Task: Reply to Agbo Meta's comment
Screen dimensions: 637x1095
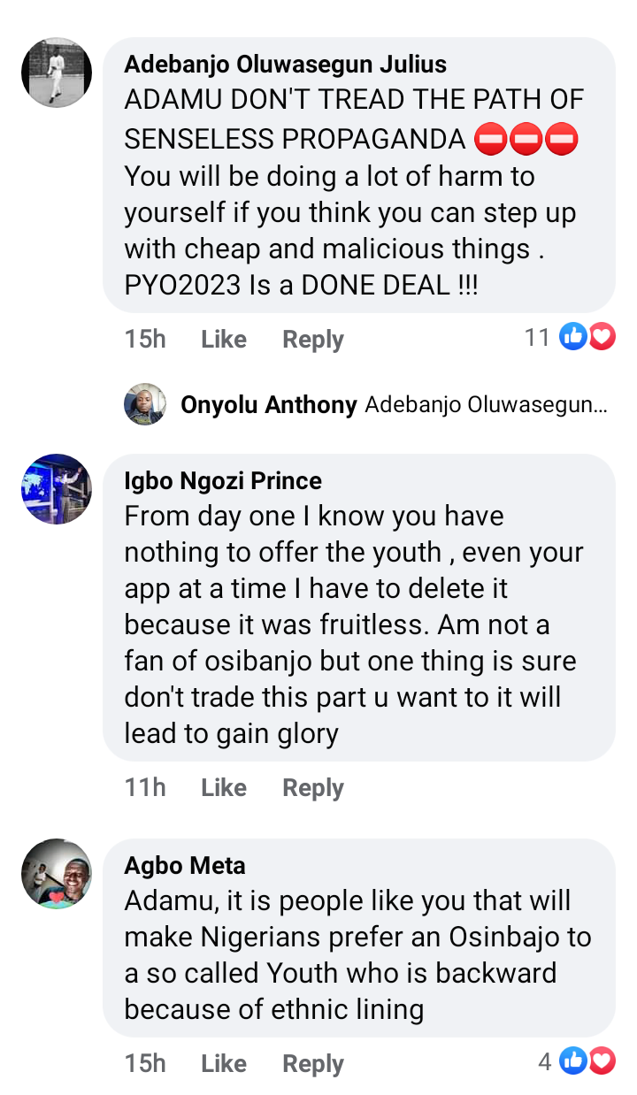Action: (x=312, y=1063)
